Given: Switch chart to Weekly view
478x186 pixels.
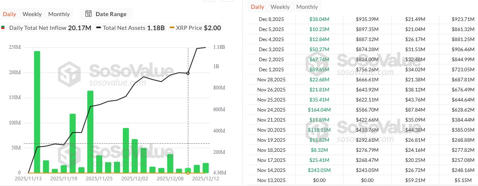Looking at the screenshot, I should pos(32,14).
